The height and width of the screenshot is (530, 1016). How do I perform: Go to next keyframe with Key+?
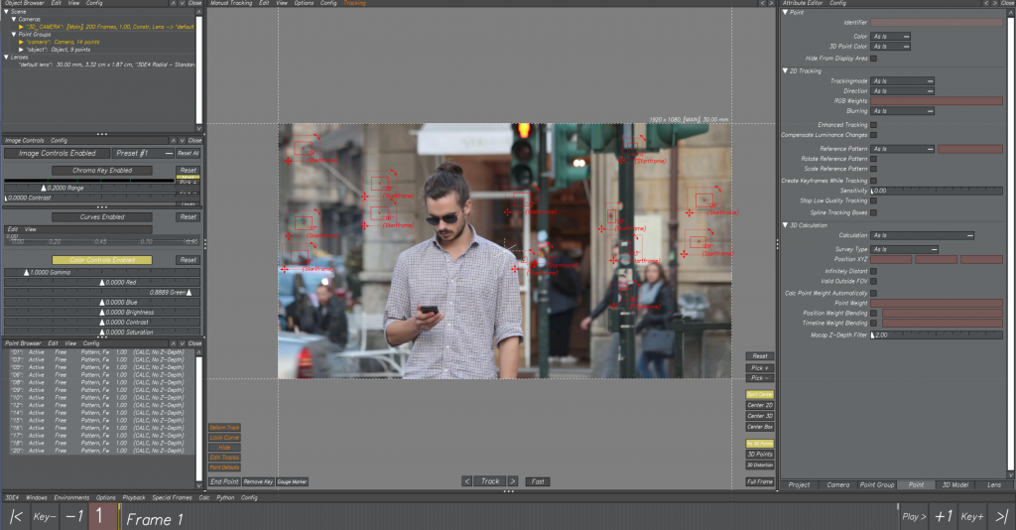point(972,517)
